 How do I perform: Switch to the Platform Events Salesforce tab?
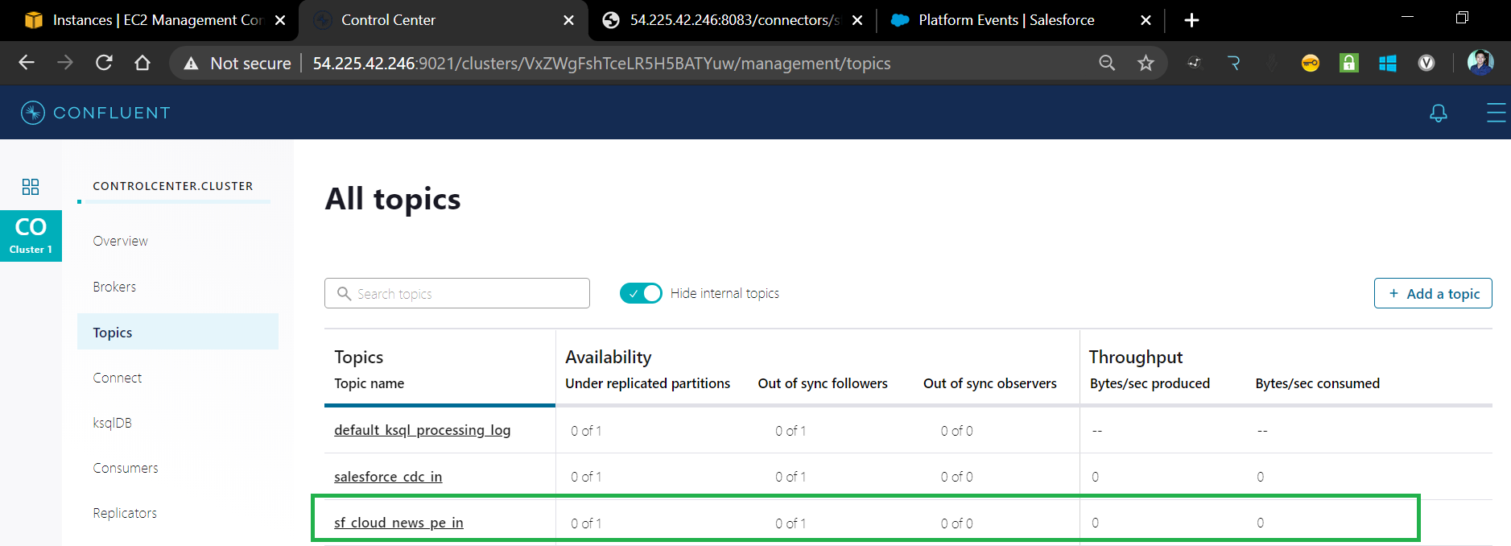click(1006, 20)
